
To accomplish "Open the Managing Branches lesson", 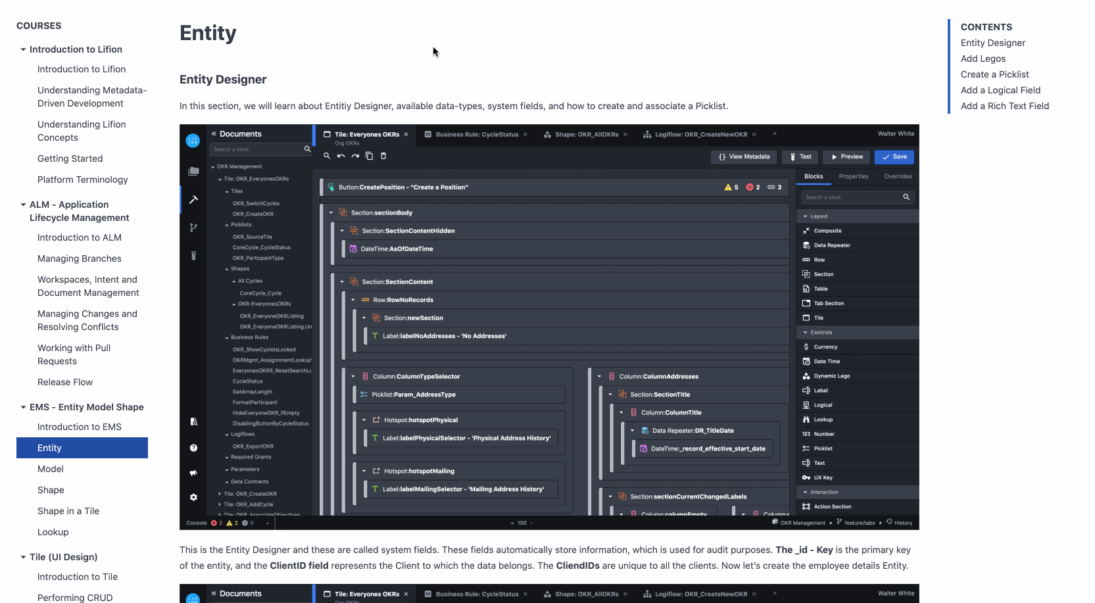I will coord(80,258).
